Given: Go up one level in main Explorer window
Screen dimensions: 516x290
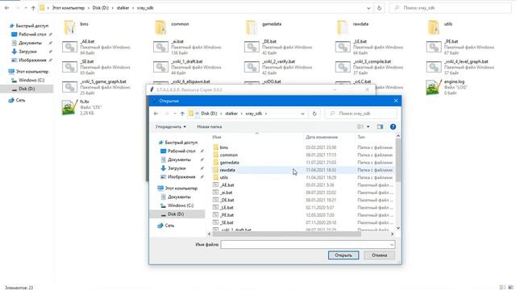Looking at the screenshot, I should 33,8.
